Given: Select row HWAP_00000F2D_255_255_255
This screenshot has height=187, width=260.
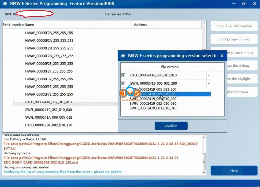Looking at the screenshot, I should pos(49,56).
